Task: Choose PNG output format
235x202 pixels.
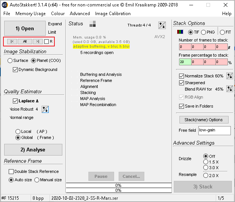Action: tap(204, 32)
